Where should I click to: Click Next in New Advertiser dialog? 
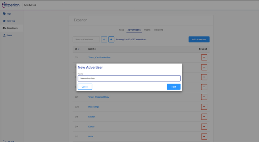173,87
